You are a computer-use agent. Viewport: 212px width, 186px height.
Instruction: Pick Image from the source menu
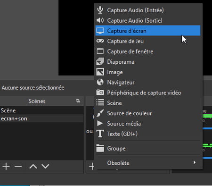coord(148,72)
